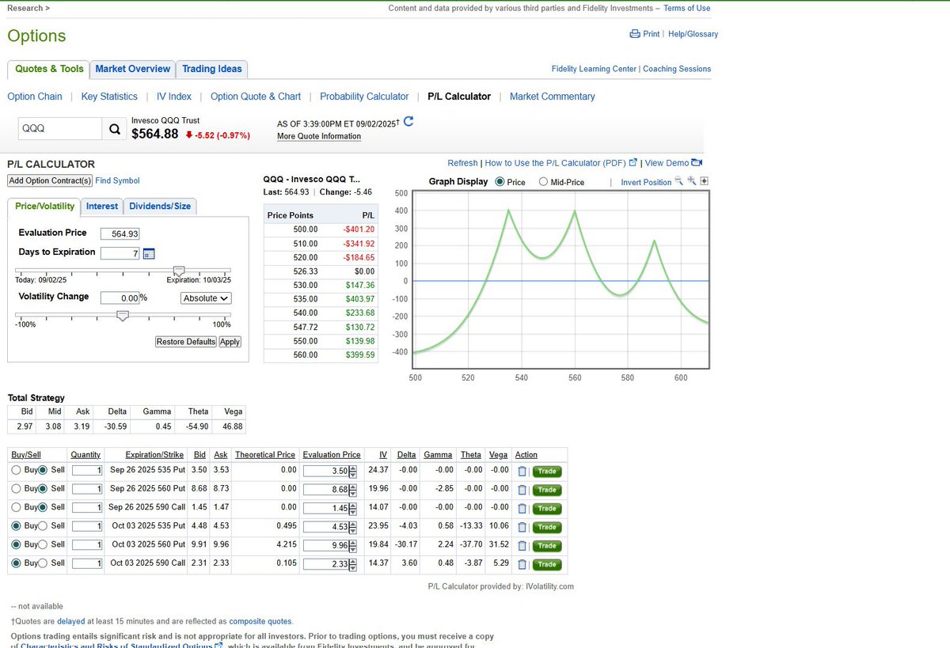The width and height of the screenshot is (950, 648).
Task: Delete the Oct 03 2025 535 Put row
Action: (x=522, y=527)
